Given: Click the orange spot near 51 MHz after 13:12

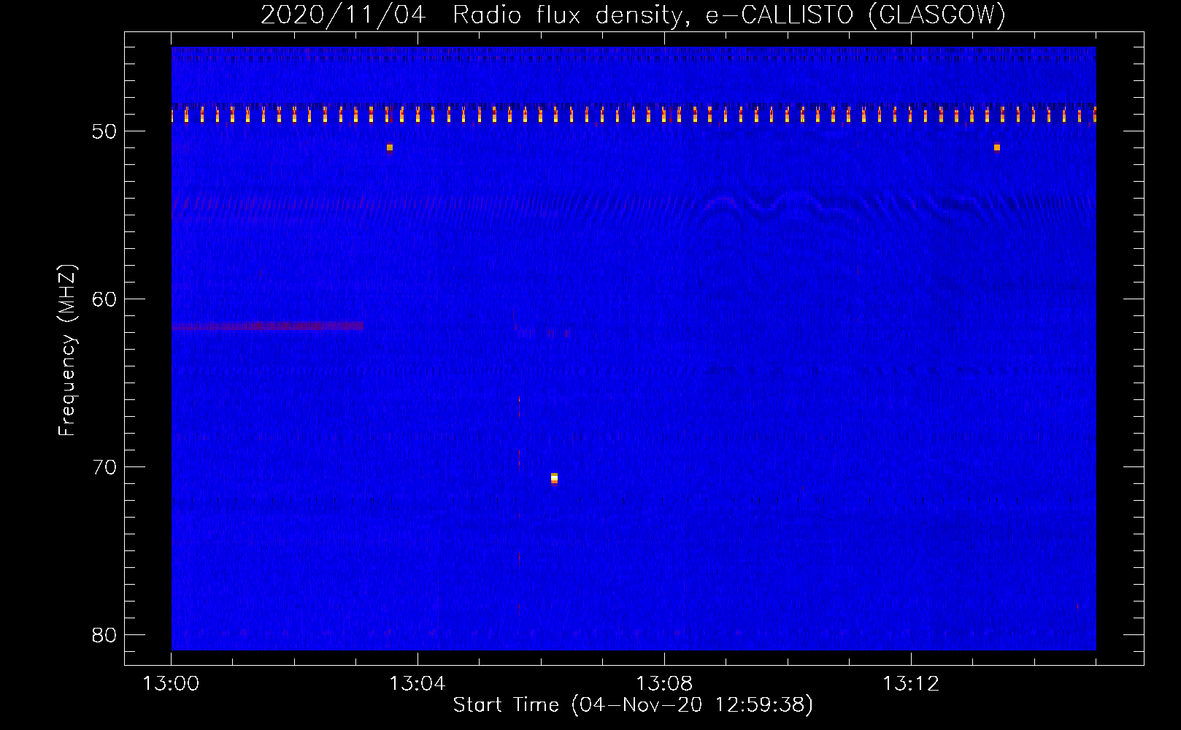Looking at the screenshot, I should pyautogui.click(x=997, y=147).
